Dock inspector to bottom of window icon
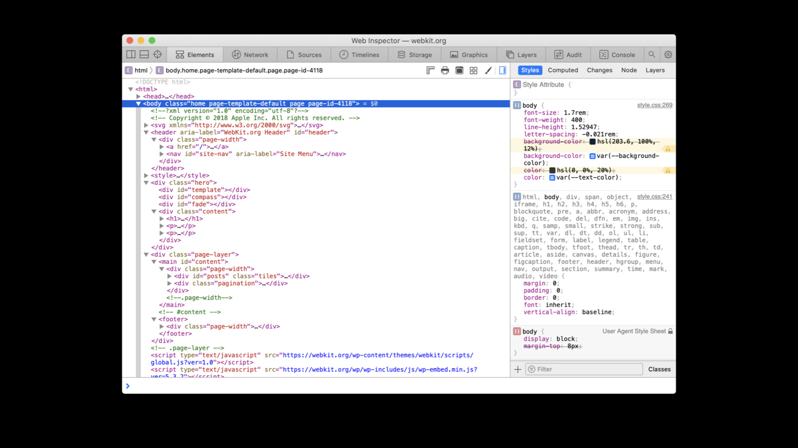798x448 pixels. point(144,54)
